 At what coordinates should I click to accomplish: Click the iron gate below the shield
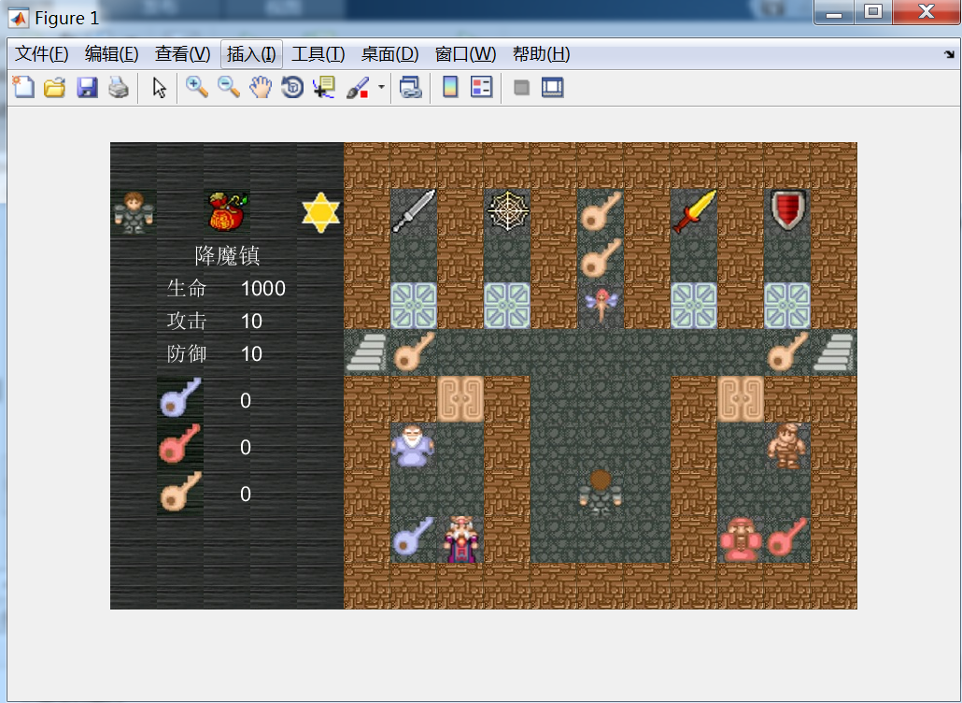787,305
